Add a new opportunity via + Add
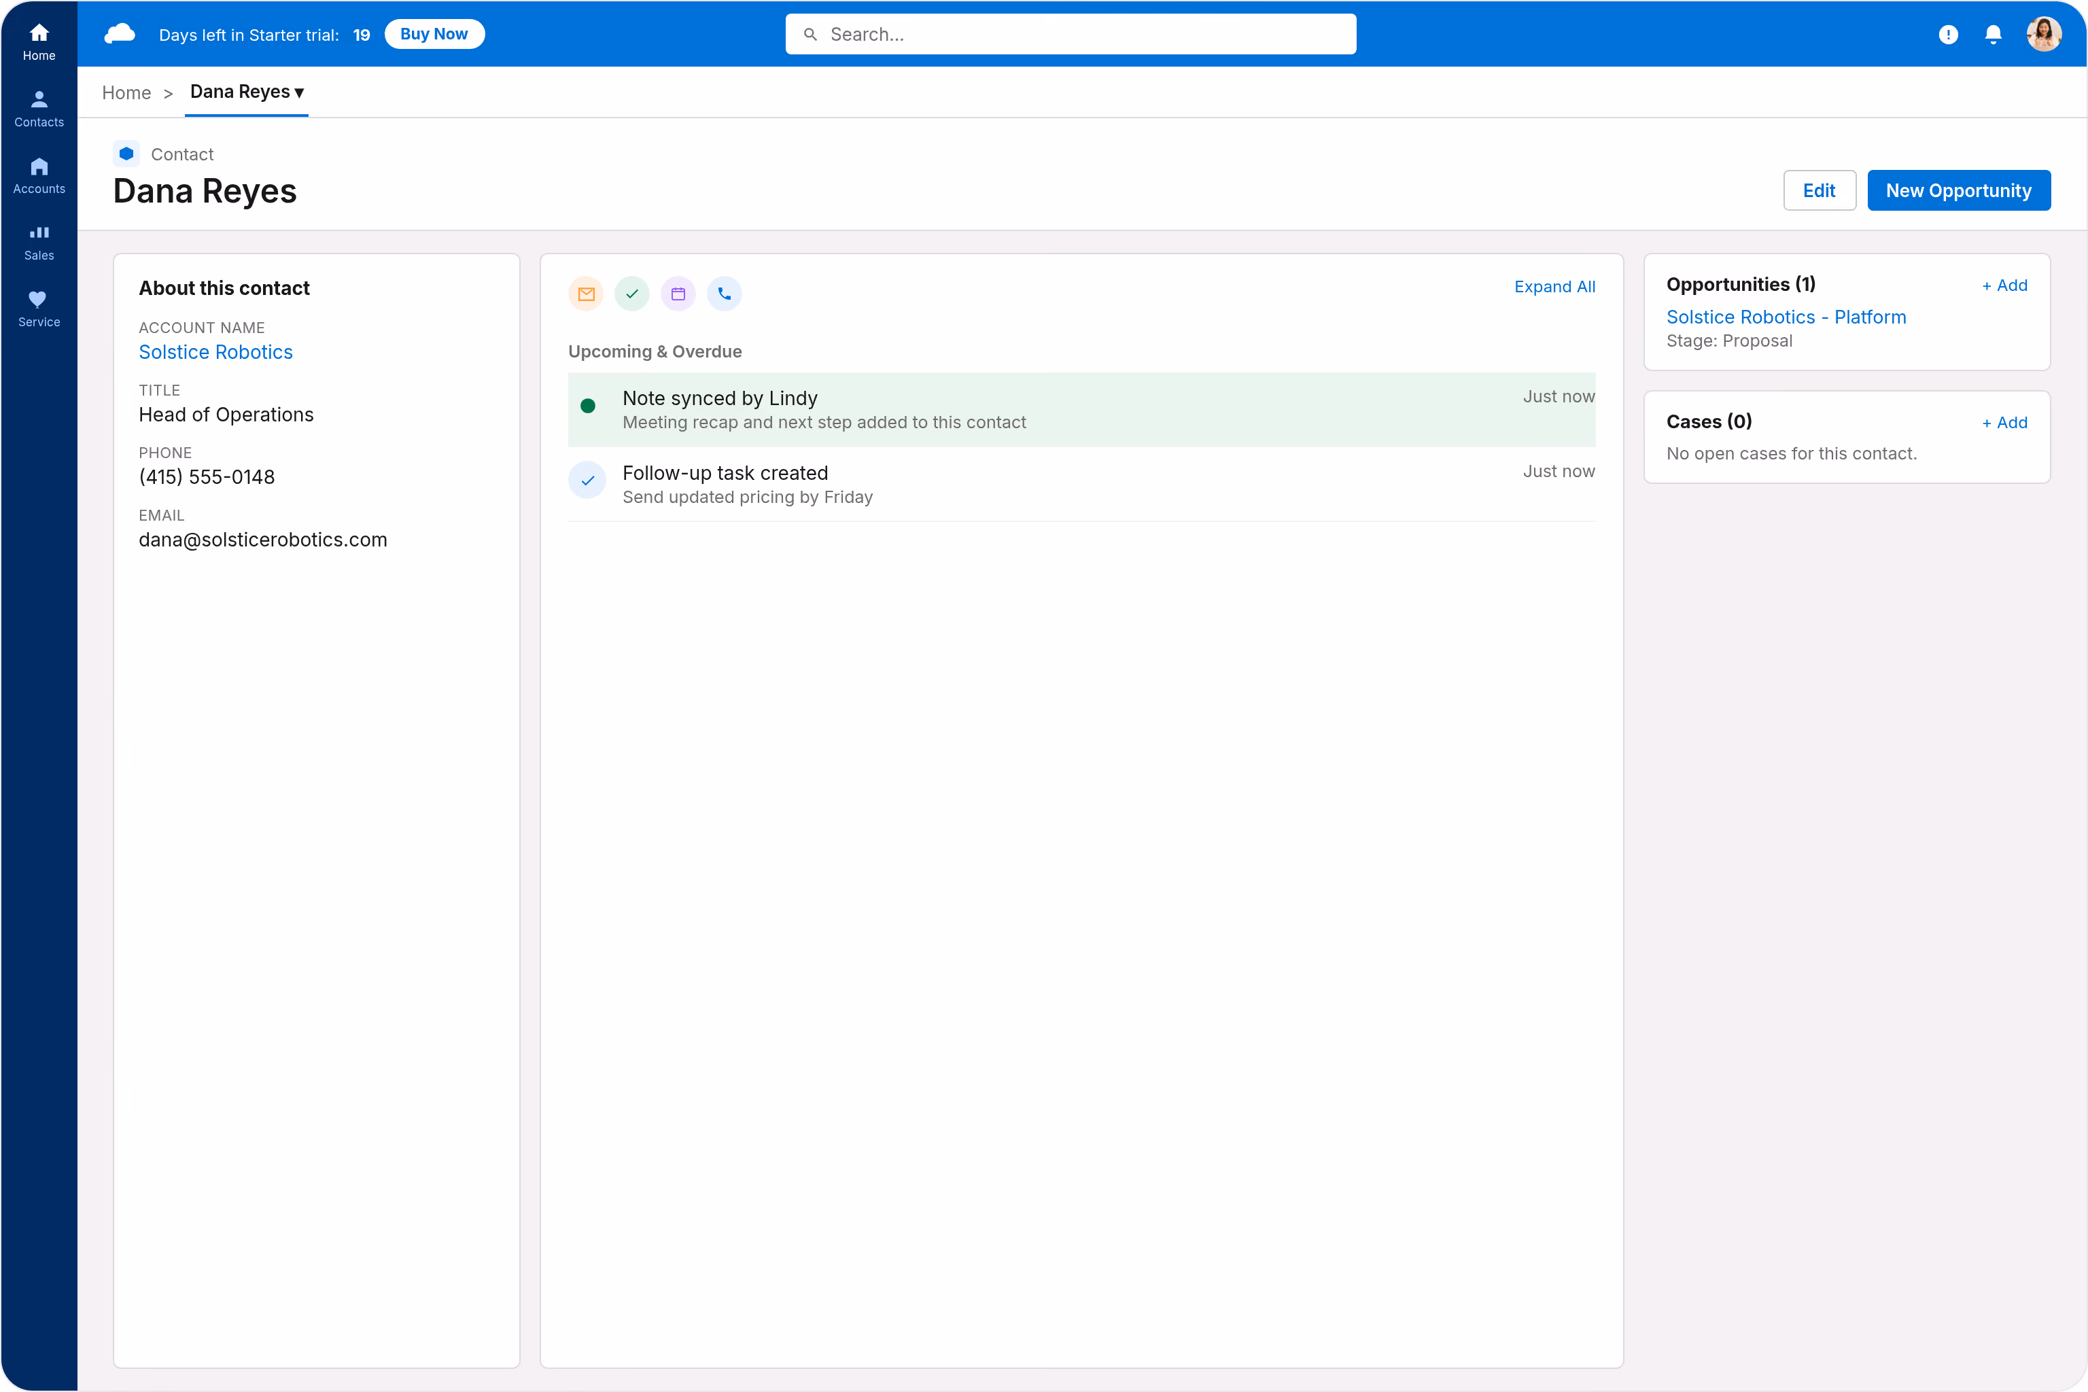The height and width of the screenshot is (1392, 2088). click(2004, 286)
